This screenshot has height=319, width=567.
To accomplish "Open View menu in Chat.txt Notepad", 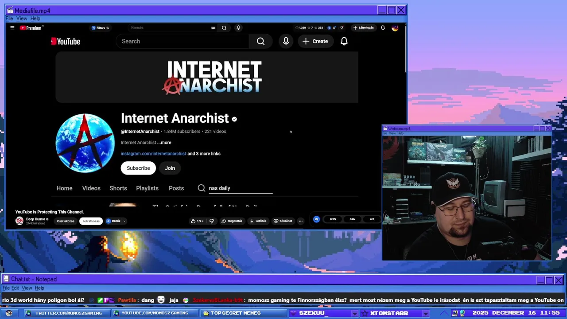I will [27, 288].
